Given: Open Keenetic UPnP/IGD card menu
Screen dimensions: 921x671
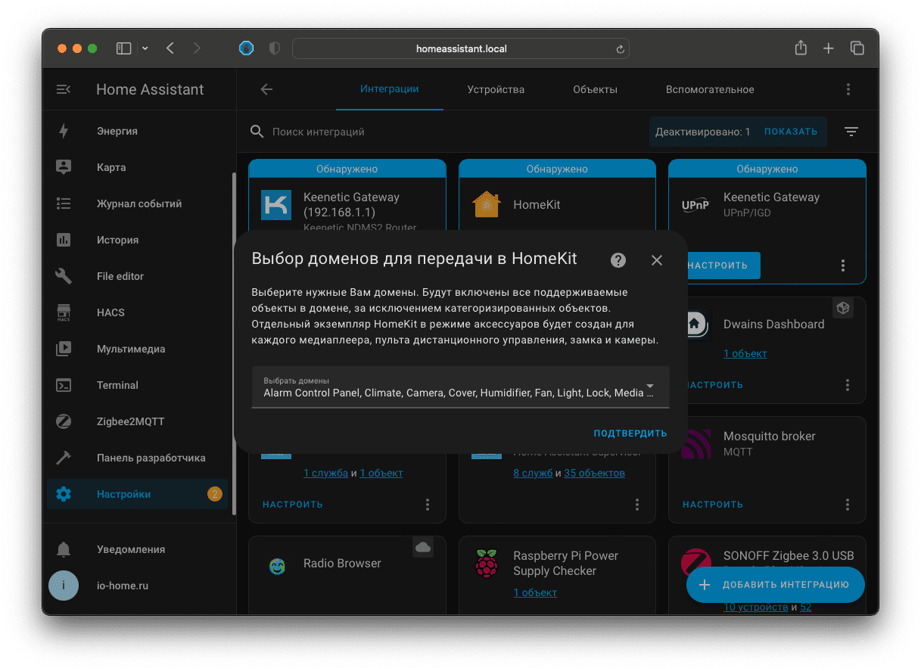Looking at the screenshot, I should pos(843,266).
